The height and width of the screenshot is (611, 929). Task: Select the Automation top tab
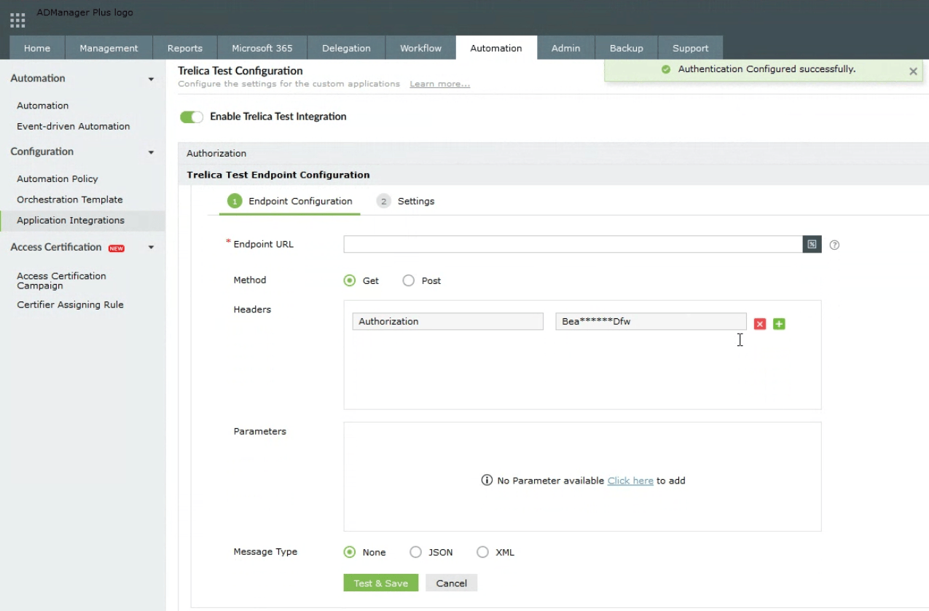point(496,48)
